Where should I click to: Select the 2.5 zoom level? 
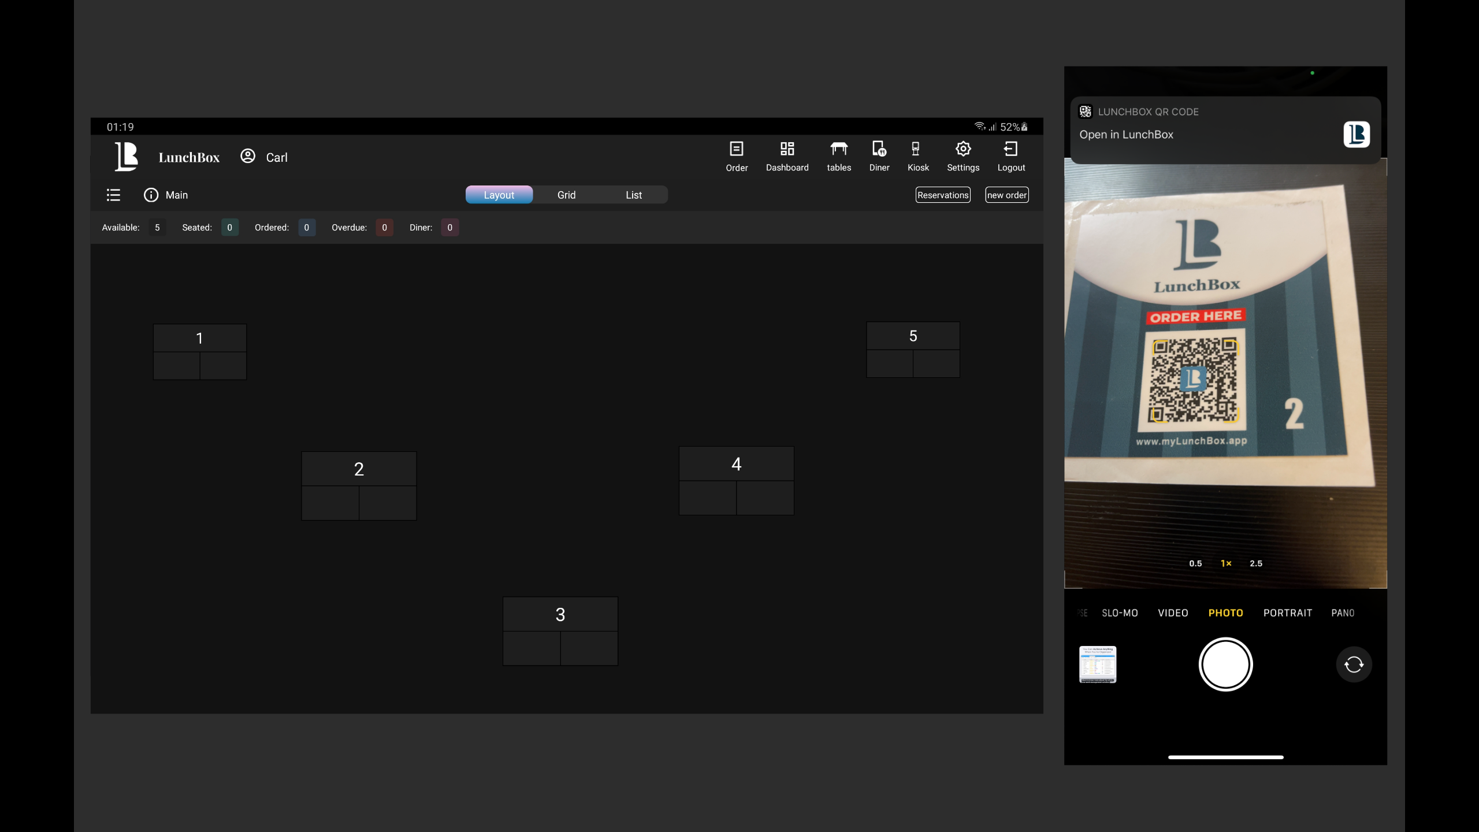pyautogui.click(x=1255, y=563)
